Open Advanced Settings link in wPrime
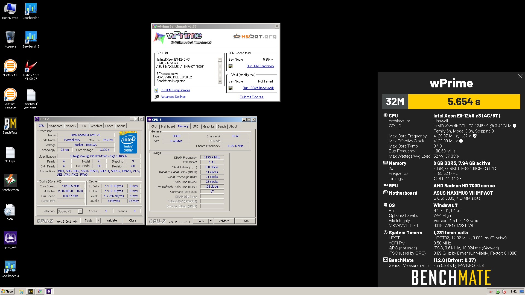The image size is (525, 295). tap(173, 97)
